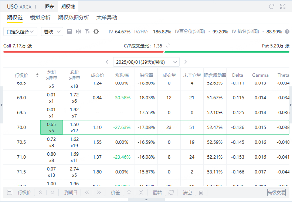Go to next expiration date arrow
This screenshot has width=292, height=202.
(x=186, y=62)
